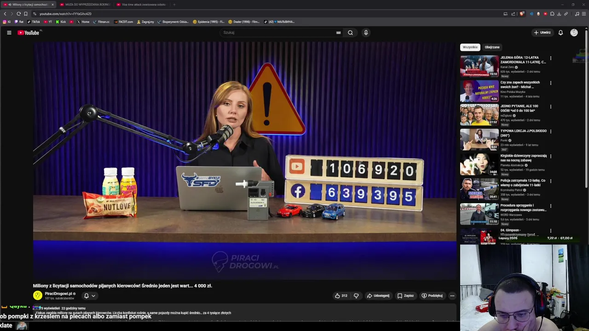The image size is (589, 331).
Task: Open the browser main menu hamburger
Action: (x=584, y=14)
